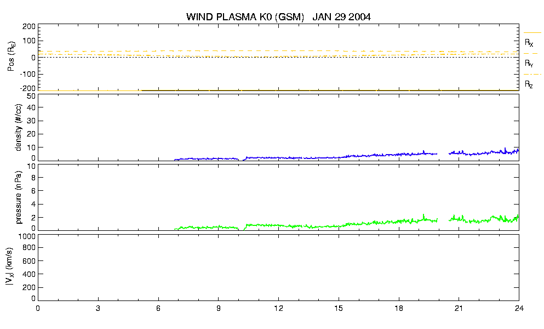The width and height of the screenshot is (544, 329).
Task: Click the "8" tick on the pressure axis
Action: pyautogui.click(x=33, y=178)
